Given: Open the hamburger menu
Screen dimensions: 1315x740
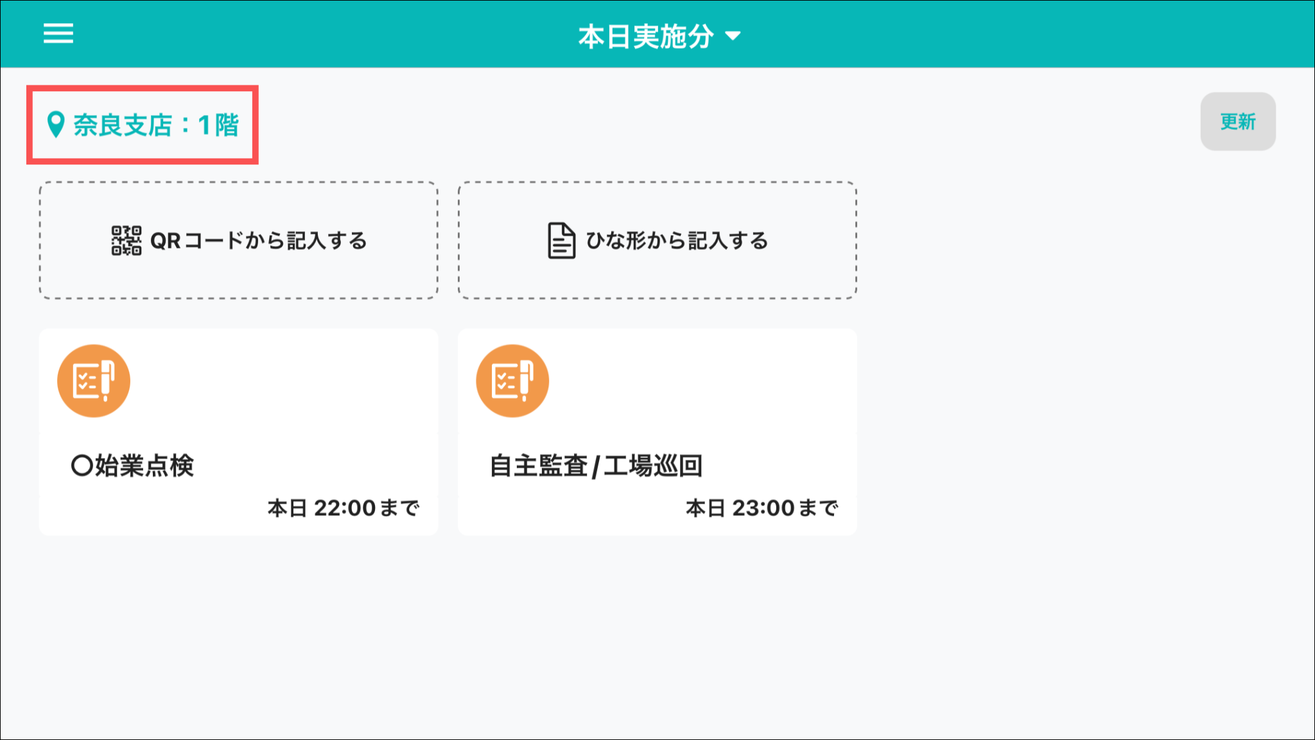Looking at the screenshot, I should pyautogui.click(x=58, y=33).
